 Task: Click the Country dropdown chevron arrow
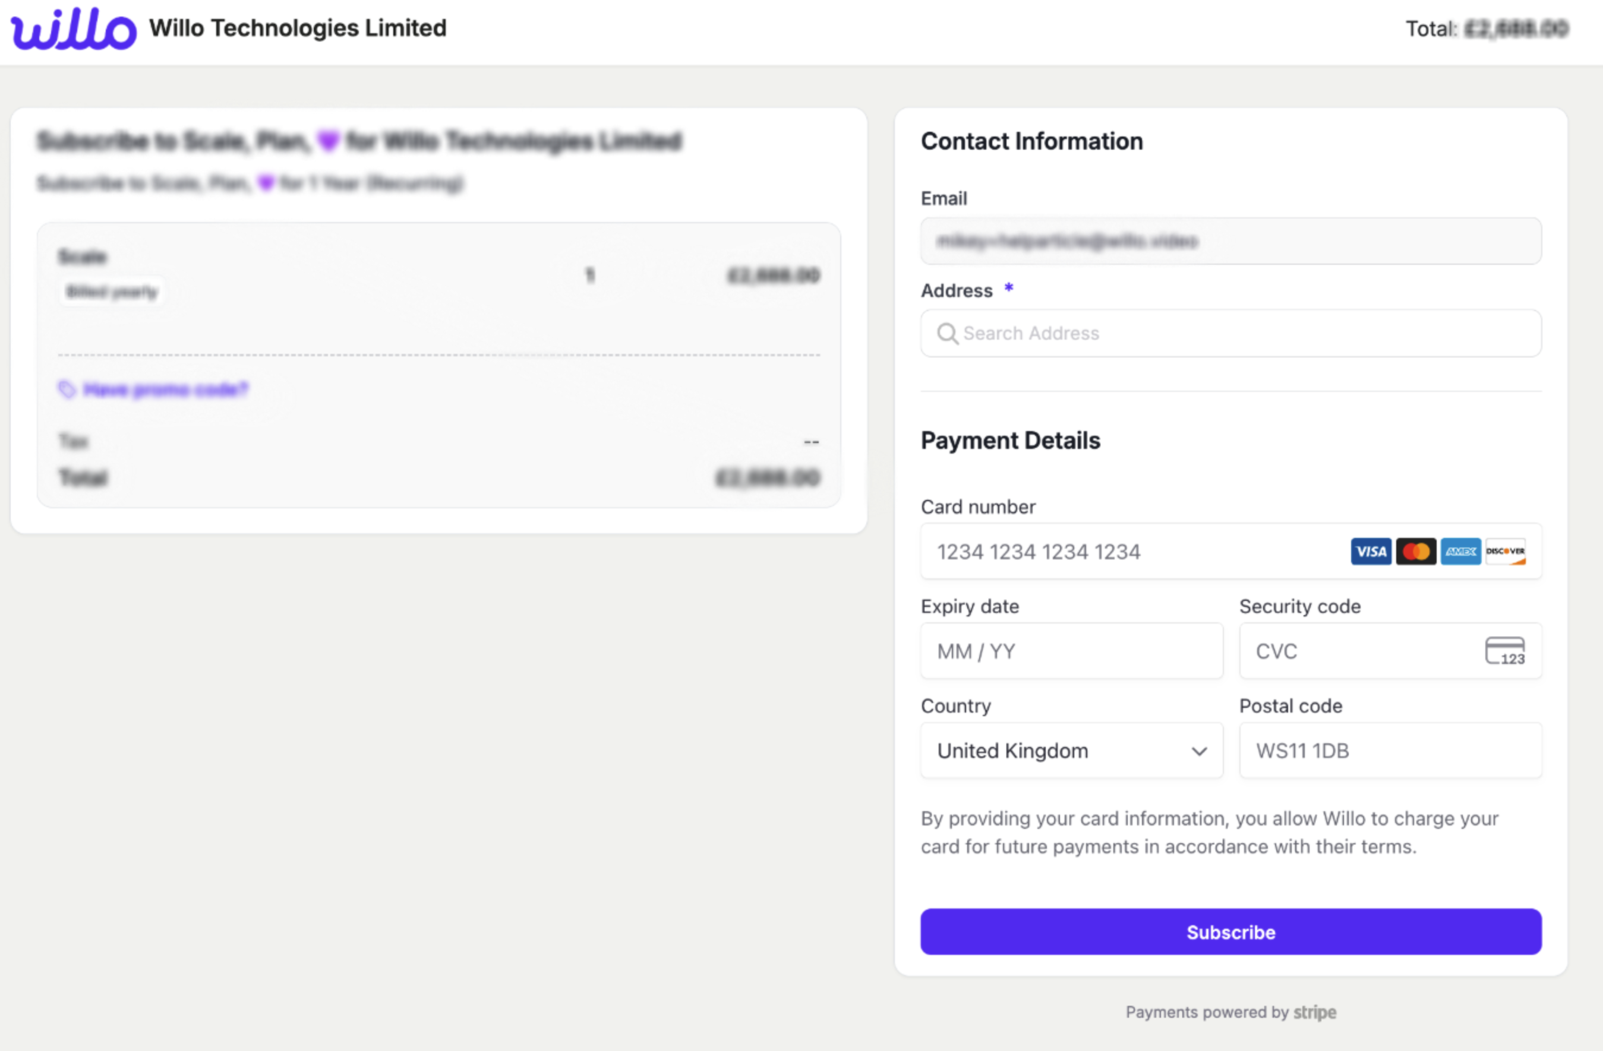1199,751
